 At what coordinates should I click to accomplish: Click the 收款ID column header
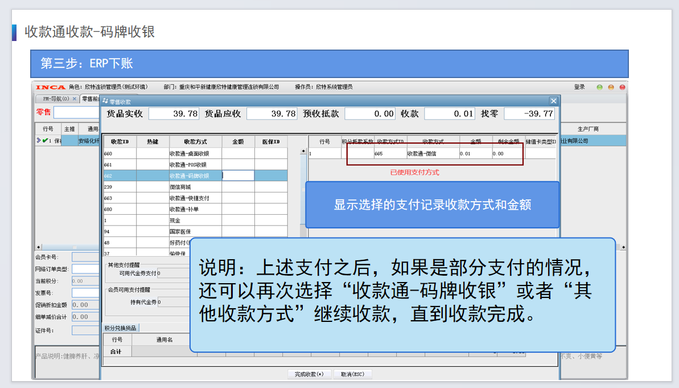point(120,142)
